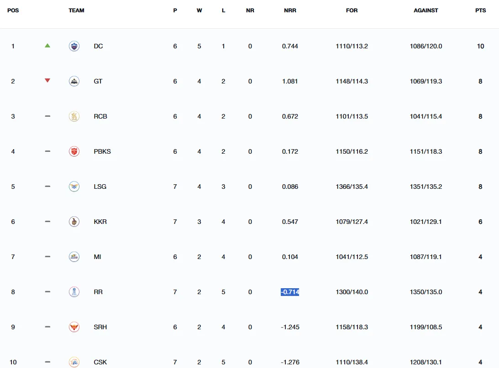Click the no-change dash beside LSG
Viewport: 499px width, 368px height.
pyautogui.click(x=47, y=187)
